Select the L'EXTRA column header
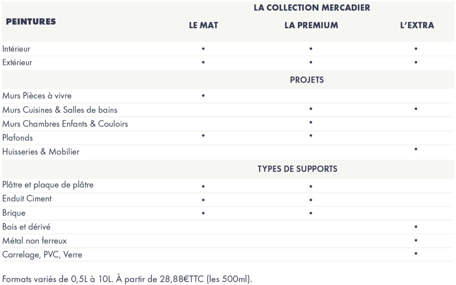Viewport: 456px width, 285px height. pyautogui.click(x=417, y=25)
